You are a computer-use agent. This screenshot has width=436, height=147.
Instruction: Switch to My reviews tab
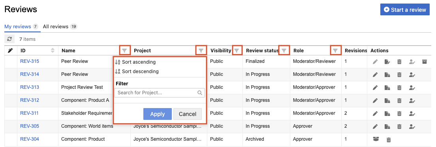point(21,27)
